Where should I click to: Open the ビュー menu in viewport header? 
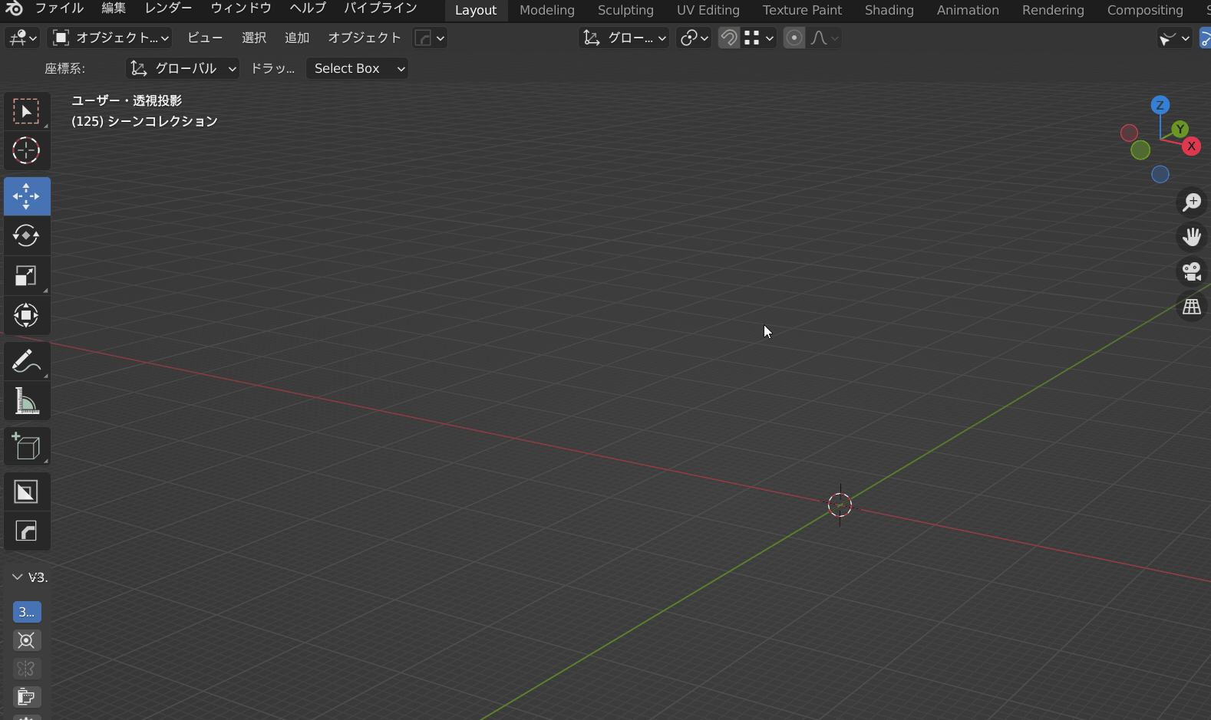205,38
